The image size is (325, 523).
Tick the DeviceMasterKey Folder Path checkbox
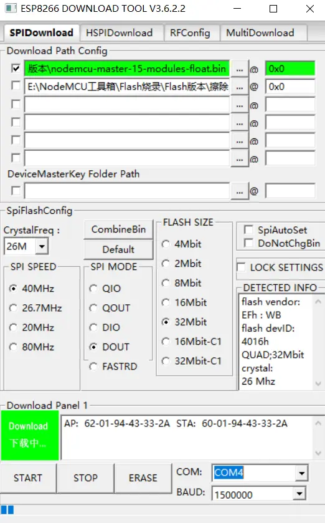pos(16,191)
